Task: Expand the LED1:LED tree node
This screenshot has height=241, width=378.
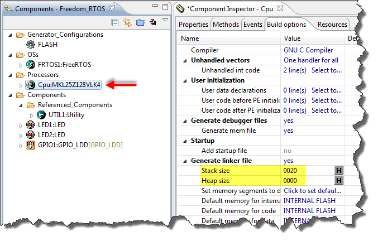Action: tap(21, 126)
